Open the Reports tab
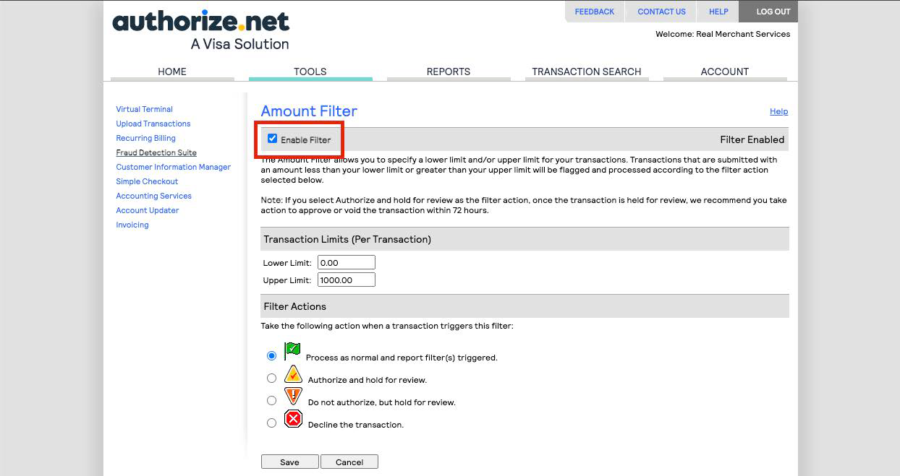This screenshot has width=900, height=476. click(x=448, y=72)
